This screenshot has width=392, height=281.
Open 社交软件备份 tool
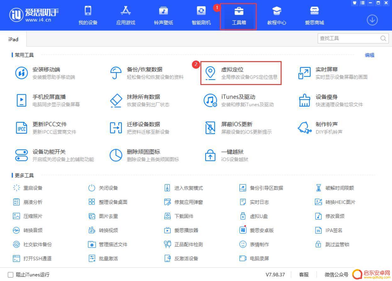(32, 244)
